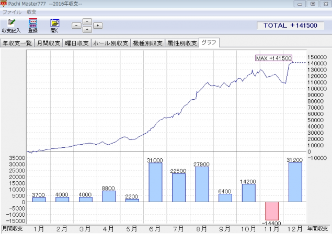Viewport: 332px width, 234px height.
Task: Switch to the 機種別収支 tab
Action: [148, 43]
